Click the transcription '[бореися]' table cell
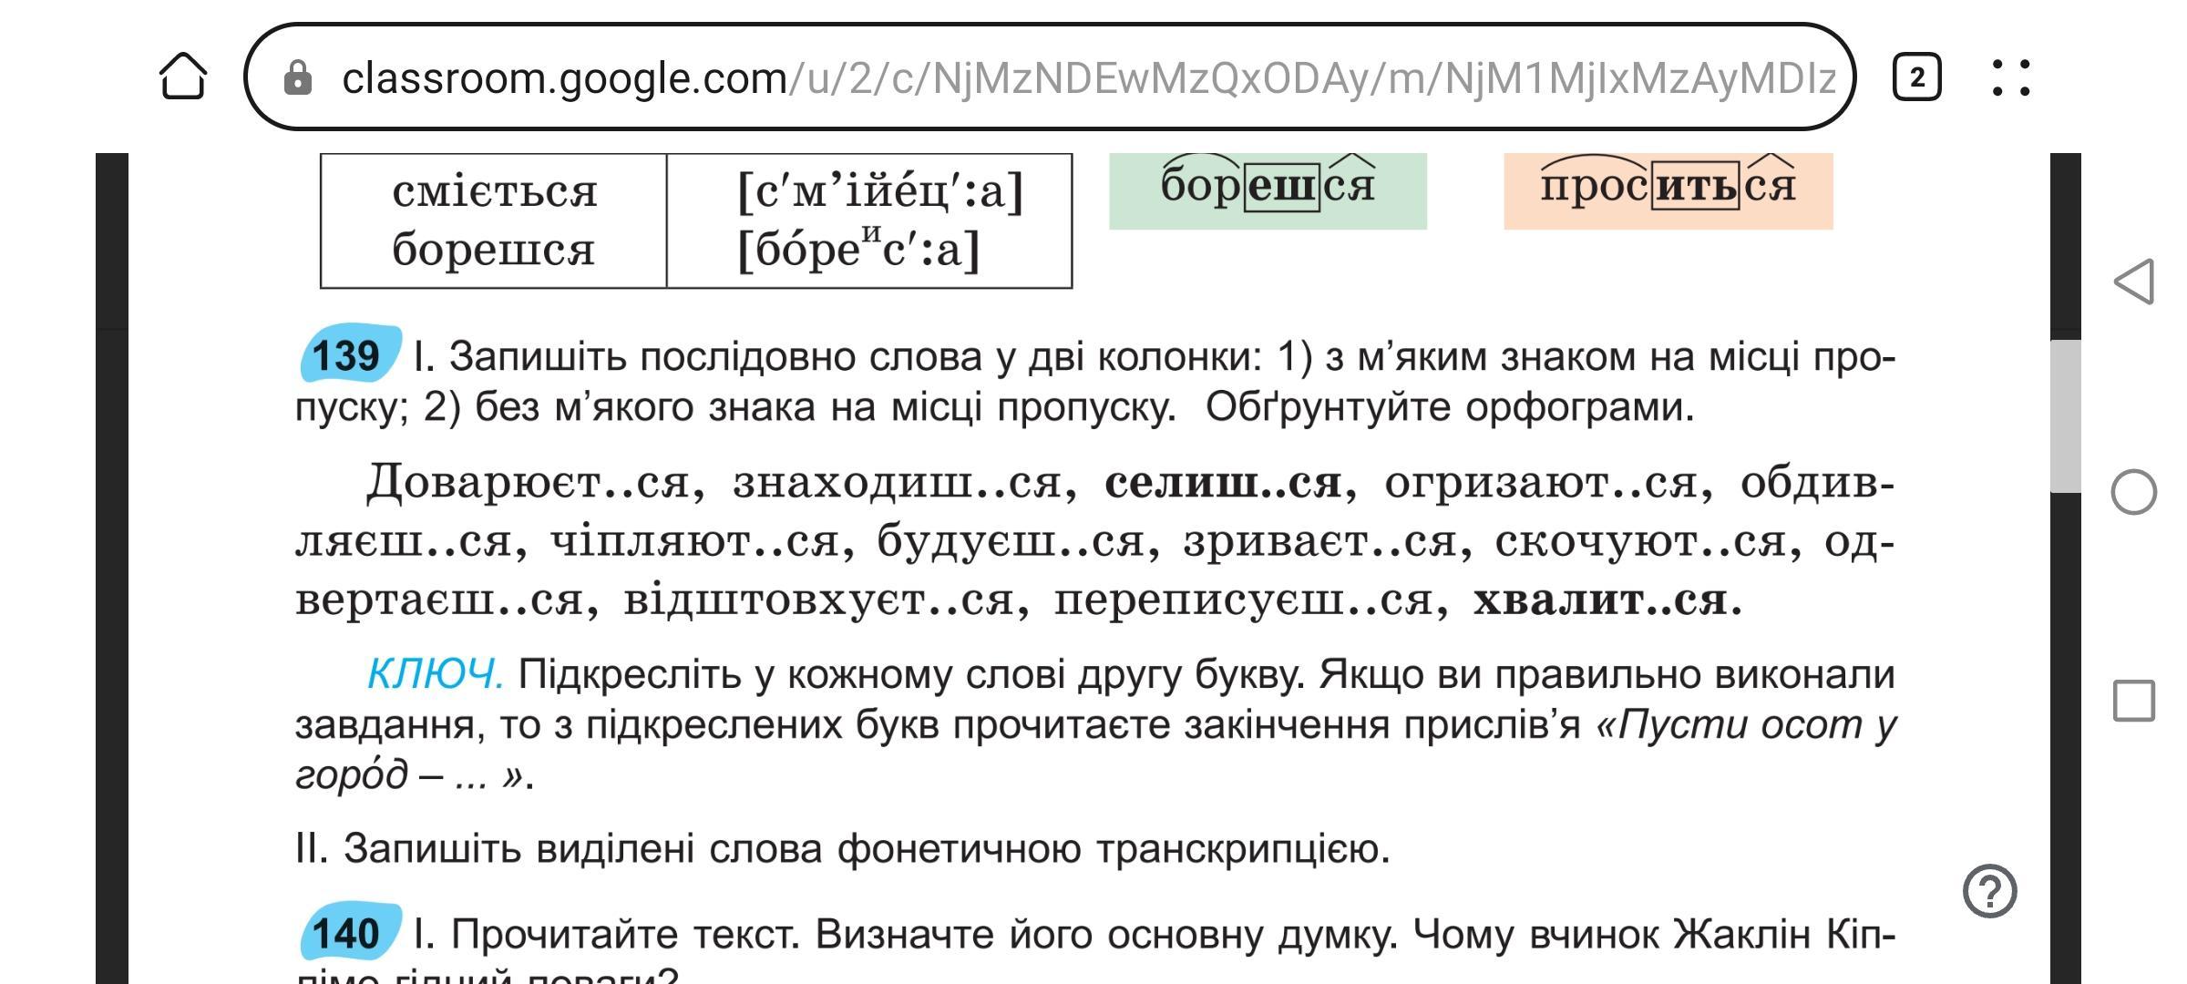Image resolution: width=2187 pixels, height=984 pixels. 858,249
